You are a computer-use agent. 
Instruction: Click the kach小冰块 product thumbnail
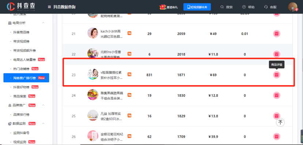click(93, 33)
